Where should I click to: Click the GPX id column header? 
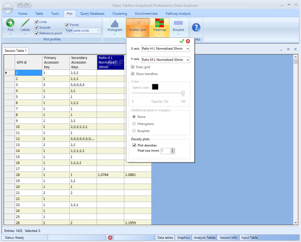[28, 62]
